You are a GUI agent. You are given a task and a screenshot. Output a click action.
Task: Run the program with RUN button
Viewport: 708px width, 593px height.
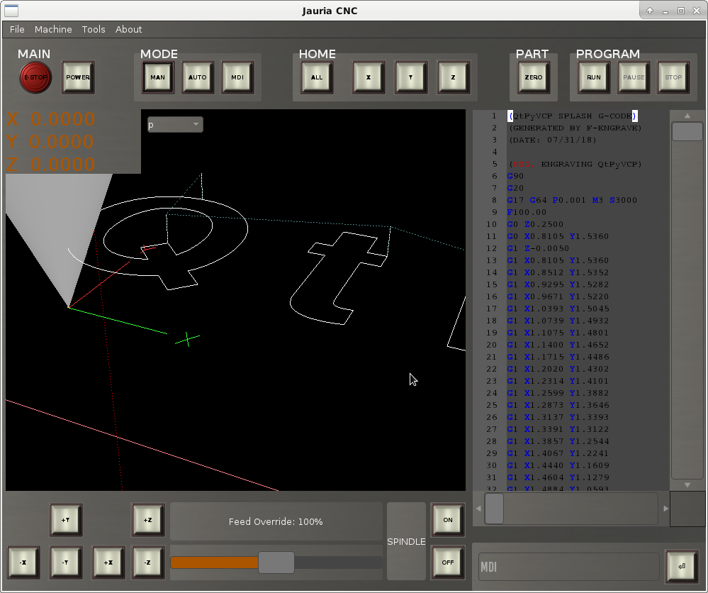(594, 77)
